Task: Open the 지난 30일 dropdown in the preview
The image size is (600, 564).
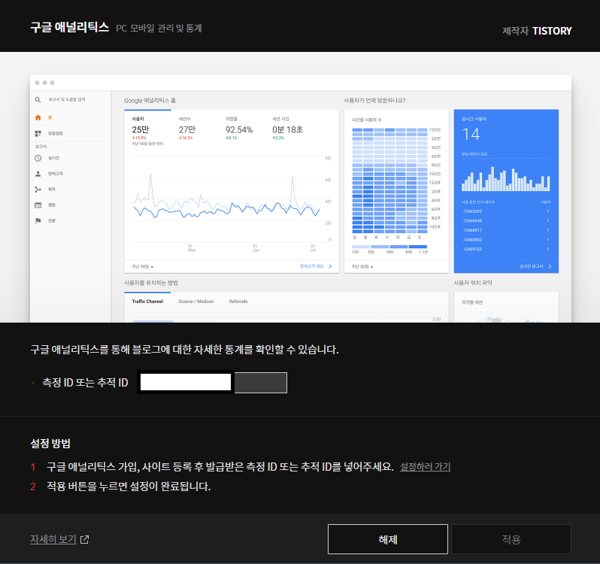Action: 362,266
